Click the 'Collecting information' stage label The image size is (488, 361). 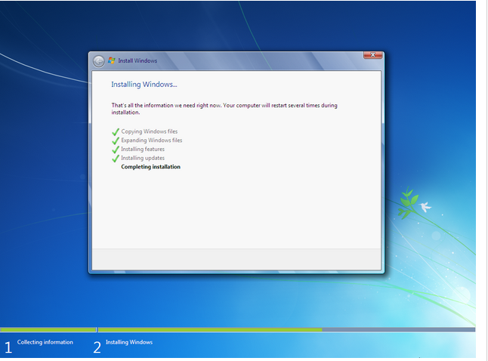[45, 342]
